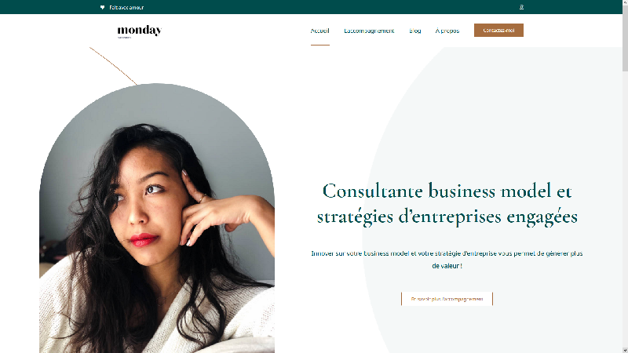
Task: Click the brown underline beneath Accueil
Action: (x=320, y=45)
